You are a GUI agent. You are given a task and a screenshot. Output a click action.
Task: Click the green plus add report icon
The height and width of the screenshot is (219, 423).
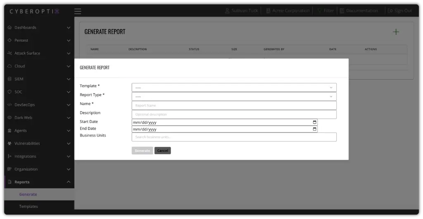click(396, 32)
